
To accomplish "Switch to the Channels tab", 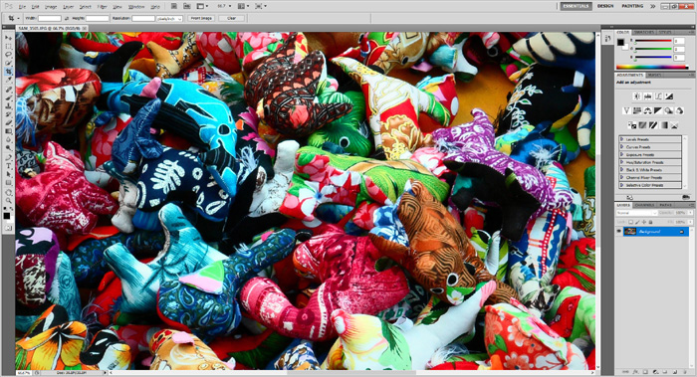I will point(644,205).
